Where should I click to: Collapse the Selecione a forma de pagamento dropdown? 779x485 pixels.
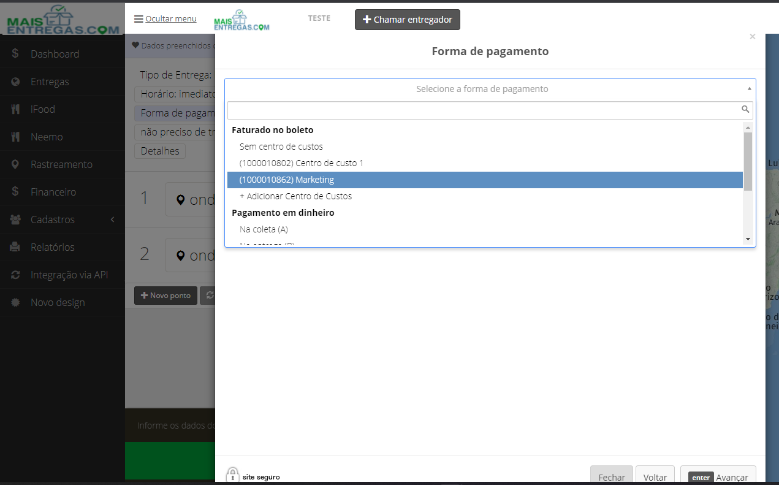(490, 89)
